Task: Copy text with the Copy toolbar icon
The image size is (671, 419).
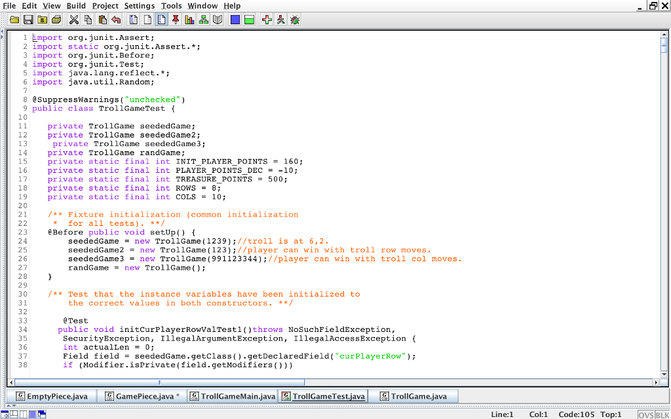Action: (88, 20)
